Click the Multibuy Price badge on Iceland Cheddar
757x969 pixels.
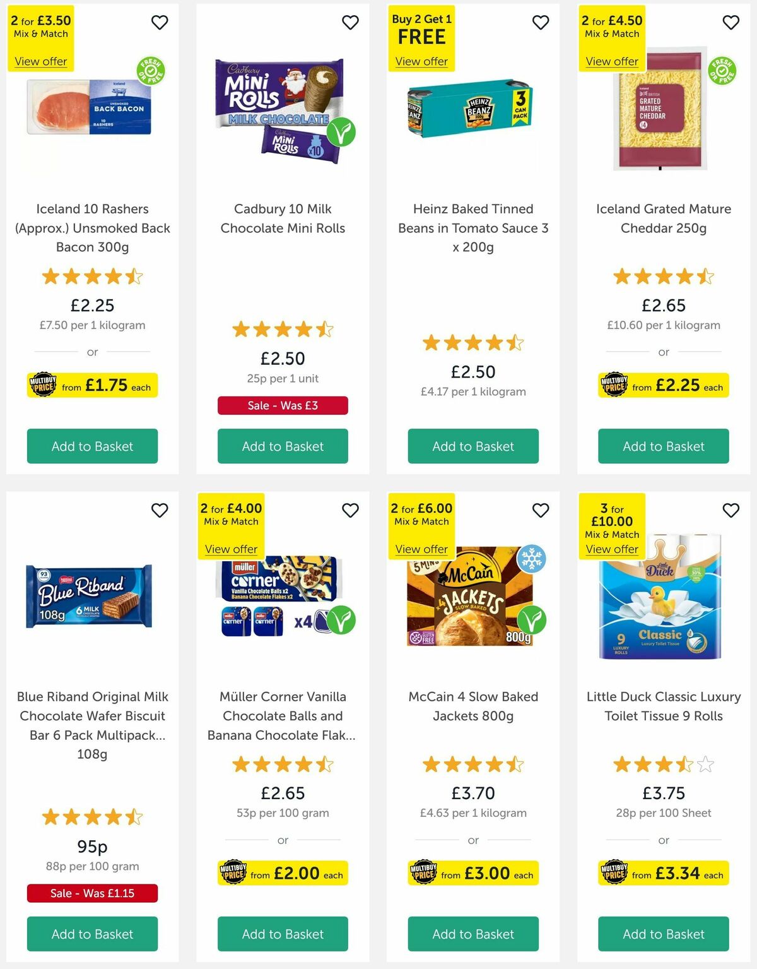point(613,384)
